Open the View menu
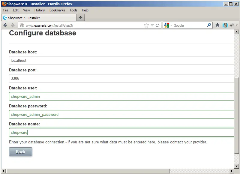Screen dimensions: 240x174 (x=26, y=10)
